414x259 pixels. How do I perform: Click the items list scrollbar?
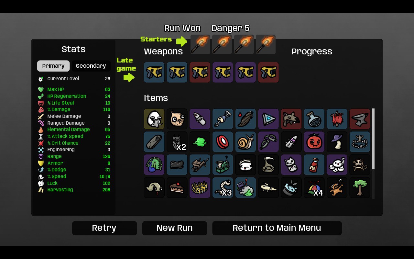tap(374, 139)
